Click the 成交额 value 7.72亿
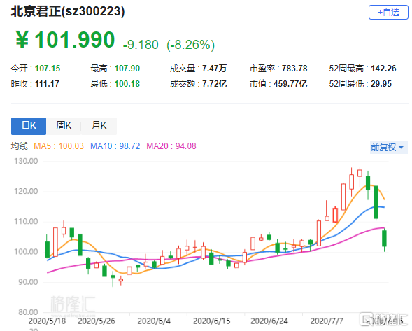Viewport: 412px width, 331px height. [x=214, y=84]
